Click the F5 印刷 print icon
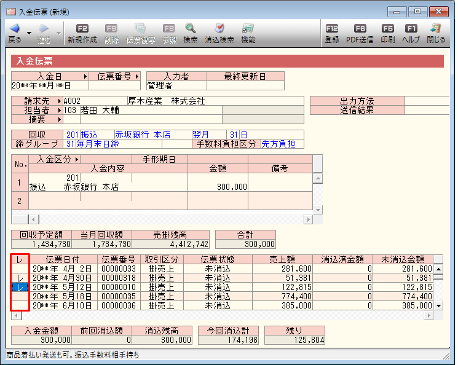This screenshot has height=365, width=458. [387, 28]
